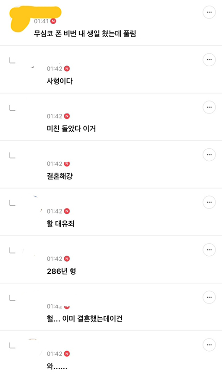Select the comment text 무심코 폰 비번 내 생일 쳤는데 풀림
This screenshot has width=222, height=378.
(x=85, y=33)
